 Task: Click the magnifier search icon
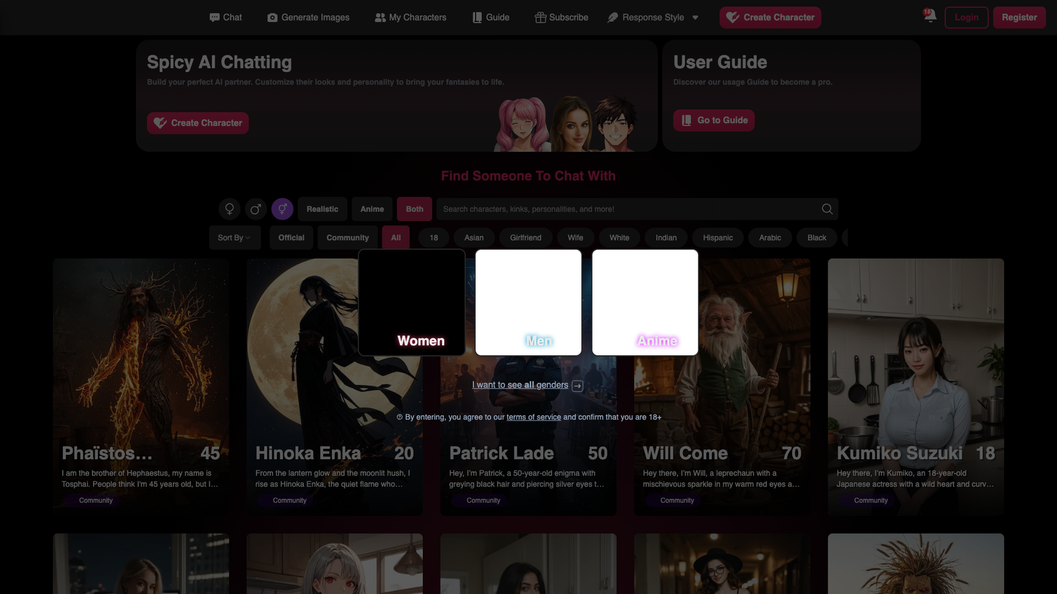827,209
